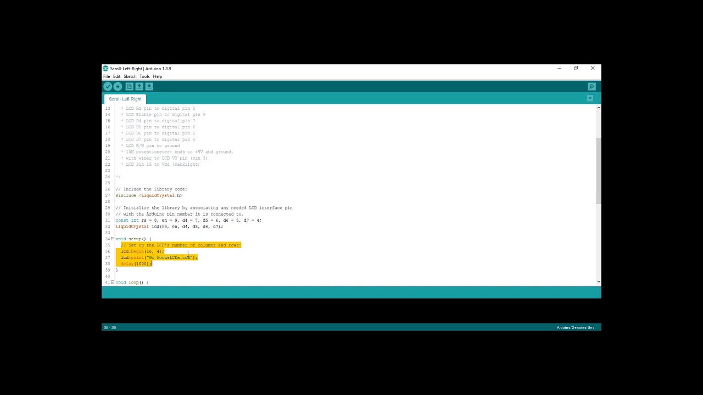Open the File menu
Viewport: 703px width, 395px height.
107,77
